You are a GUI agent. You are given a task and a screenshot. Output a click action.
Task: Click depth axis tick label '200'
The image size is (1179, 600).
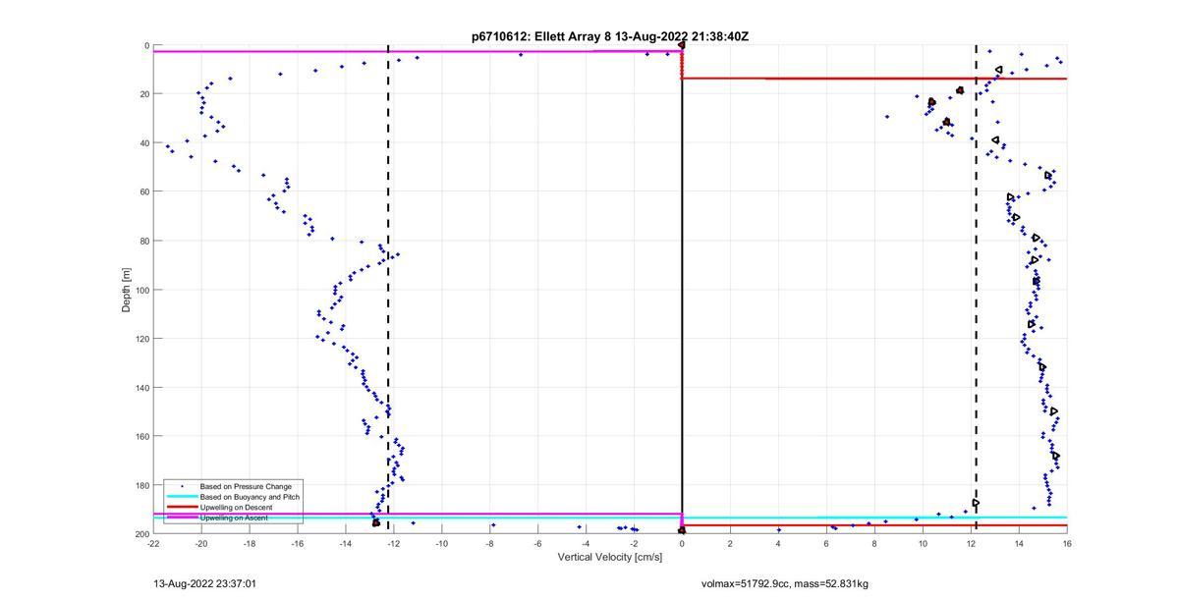click(141, 533)
